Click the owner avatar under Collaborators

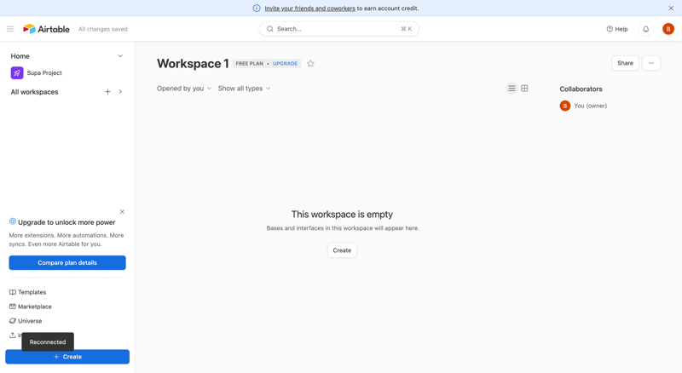(565, 106)
